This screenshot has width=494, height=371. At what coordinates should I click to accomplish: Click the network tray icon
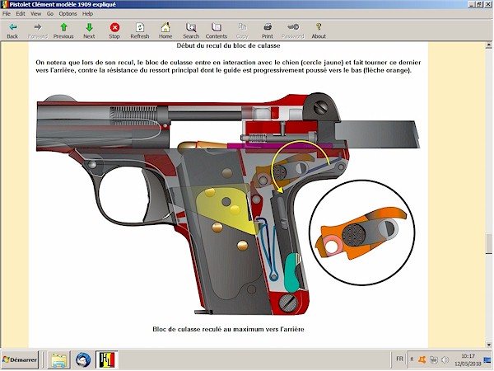pos(434,359)
